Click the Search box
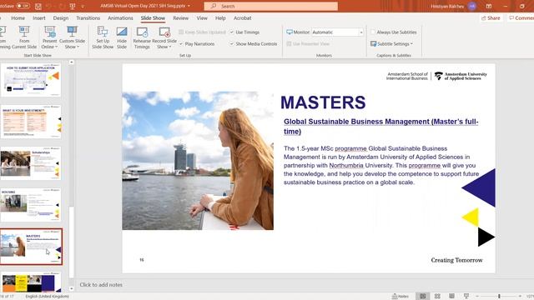534x300 pixels. click(270, 6)
